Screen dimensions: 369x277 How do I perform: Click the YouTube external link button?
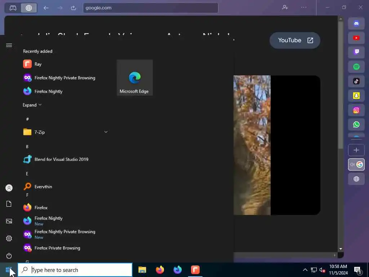pyautogui.click(x=295, y=40)
